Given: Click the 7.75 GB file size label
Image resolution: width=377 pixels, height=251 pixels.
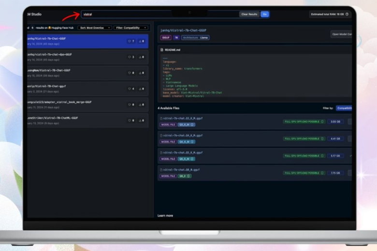Looking at the screenshot, I should click(335, 173).
